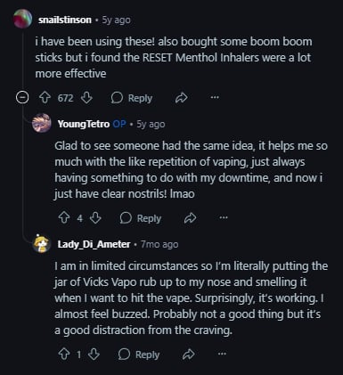Upvote snailstinson's comment
Image resolution: width=343 pixels, height=375 pixels.
[45, 98]
